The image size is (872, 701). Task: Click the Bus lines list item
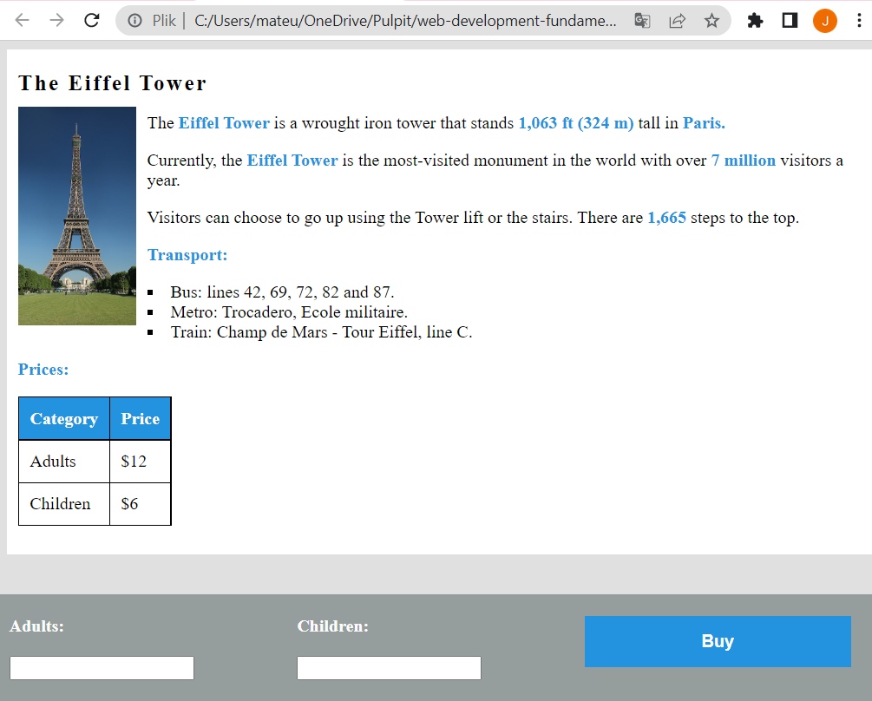coord(282,292)
